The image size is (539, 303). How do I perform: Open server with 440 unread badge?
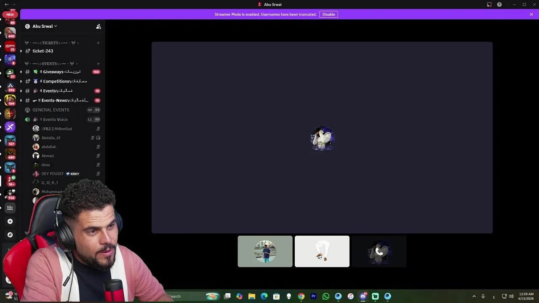[x=10, y=32]
